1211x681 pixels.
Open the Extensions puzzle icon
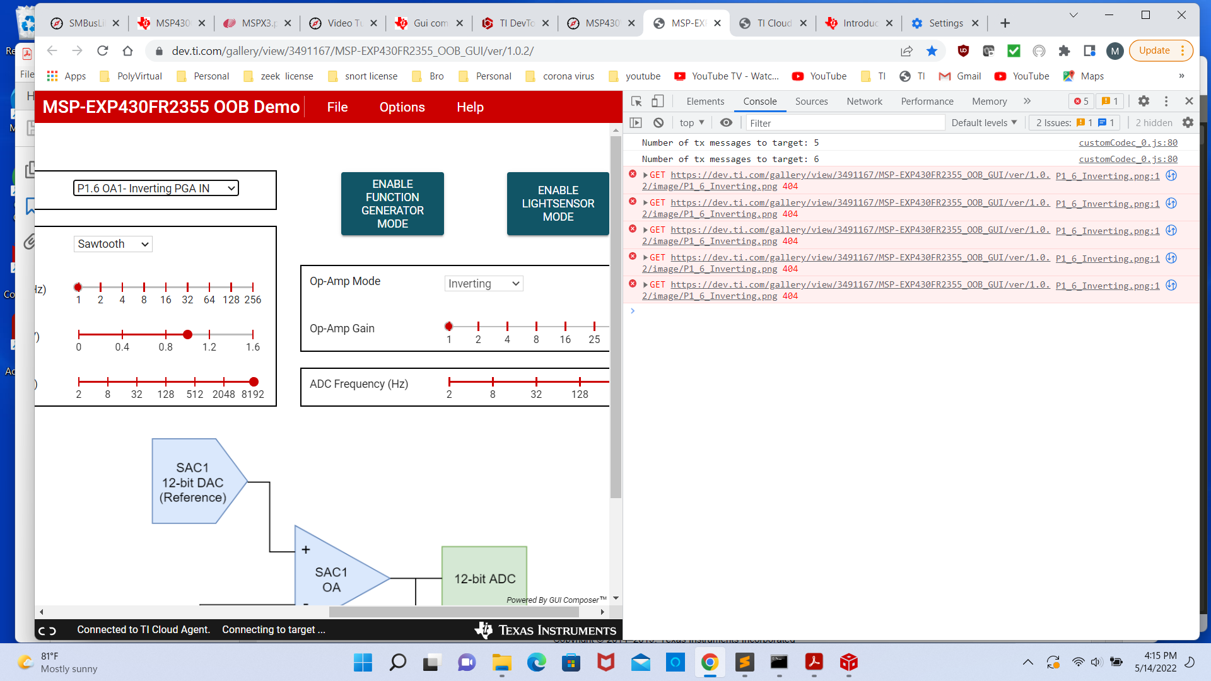coord(1064,50)
